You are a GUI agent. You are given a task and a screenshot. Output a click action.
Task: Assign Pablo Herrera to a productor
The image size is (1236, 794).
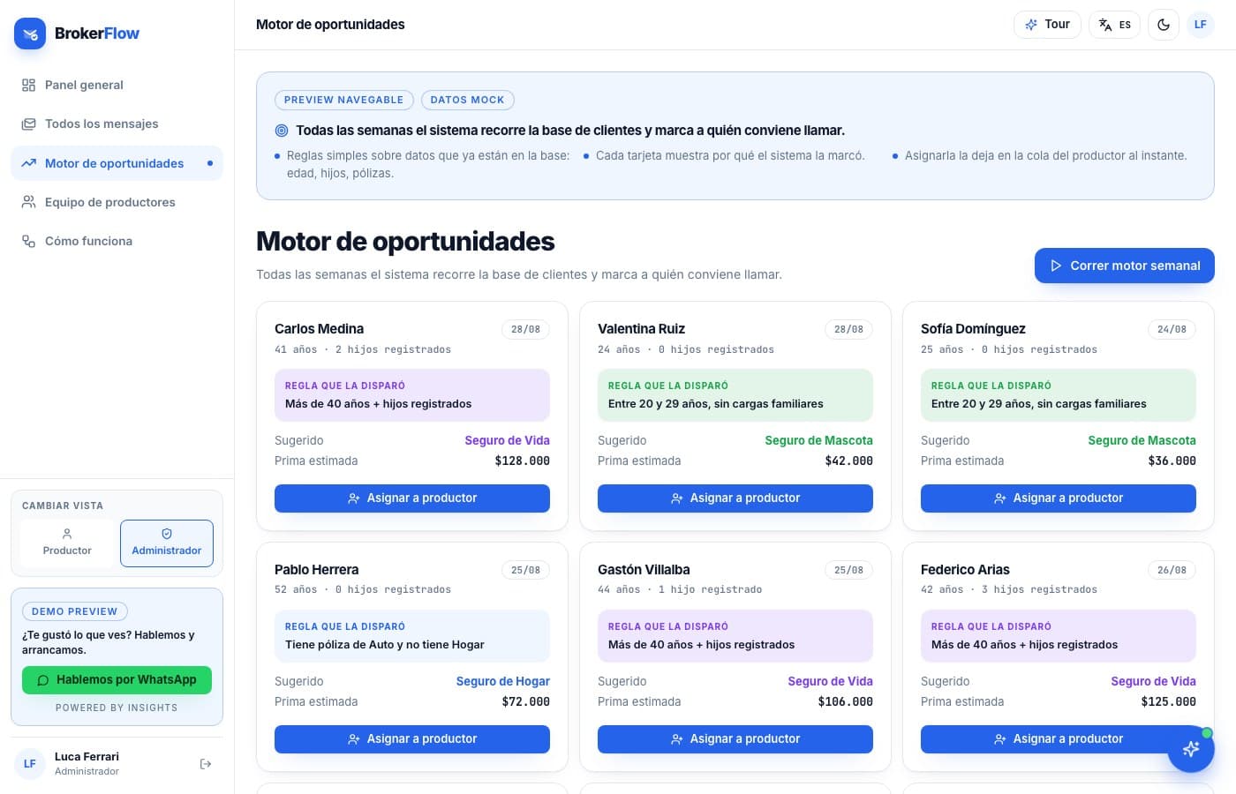412,739
